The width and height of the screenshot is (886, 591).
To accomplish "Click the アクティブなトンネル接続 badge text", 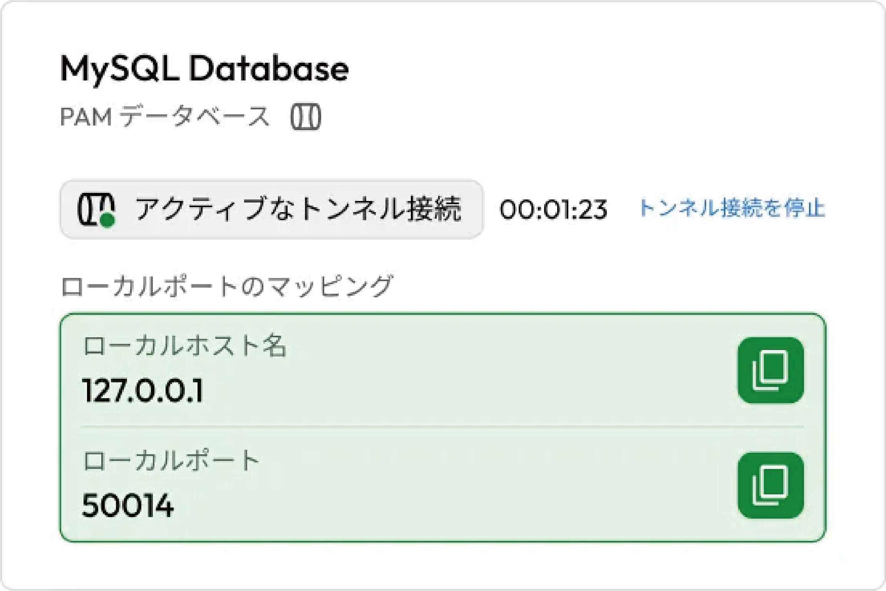I will (298, 209).
